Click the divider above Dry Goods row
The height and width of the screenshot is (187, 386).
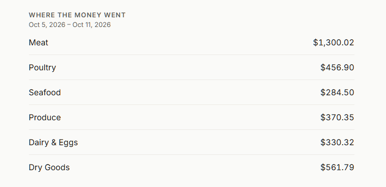pos(192,155)
